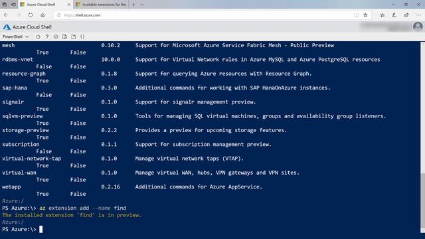Click the upload/download files icon
The width and height of the screenshot is (425, 239).
(64, 37)
